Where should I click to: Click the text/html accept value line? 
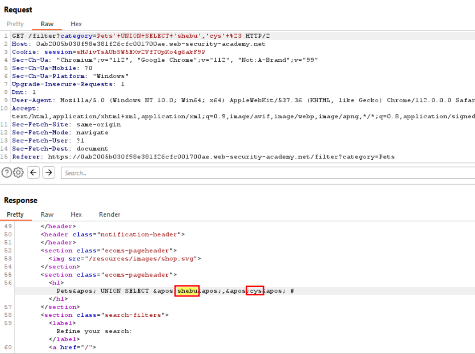pos(243,116)
